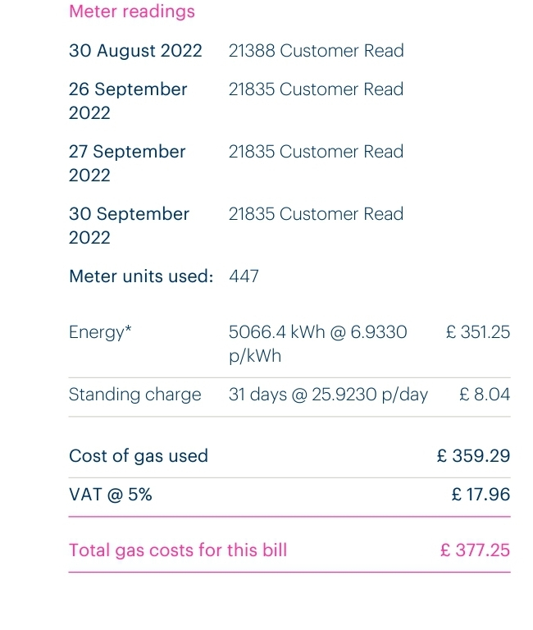Select the £ 351.25 energy amount
The image size is (533, 630).
coord(478,332)
